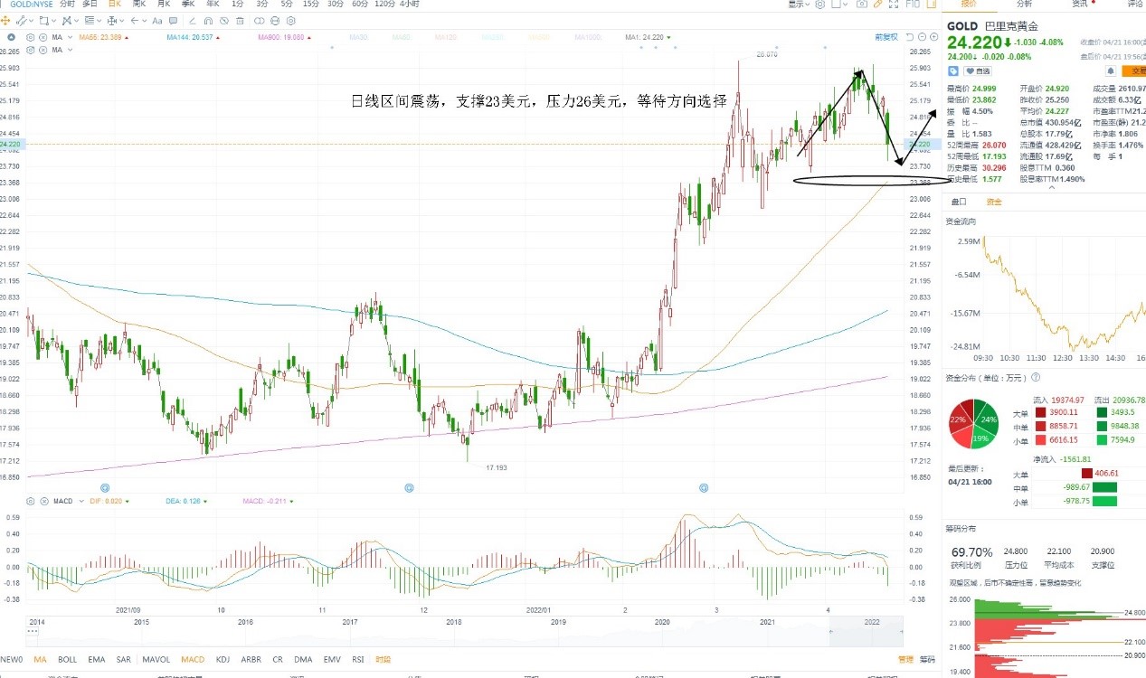
Task: Toggle the MA144 line legend entry
Action: pos(192,37)
